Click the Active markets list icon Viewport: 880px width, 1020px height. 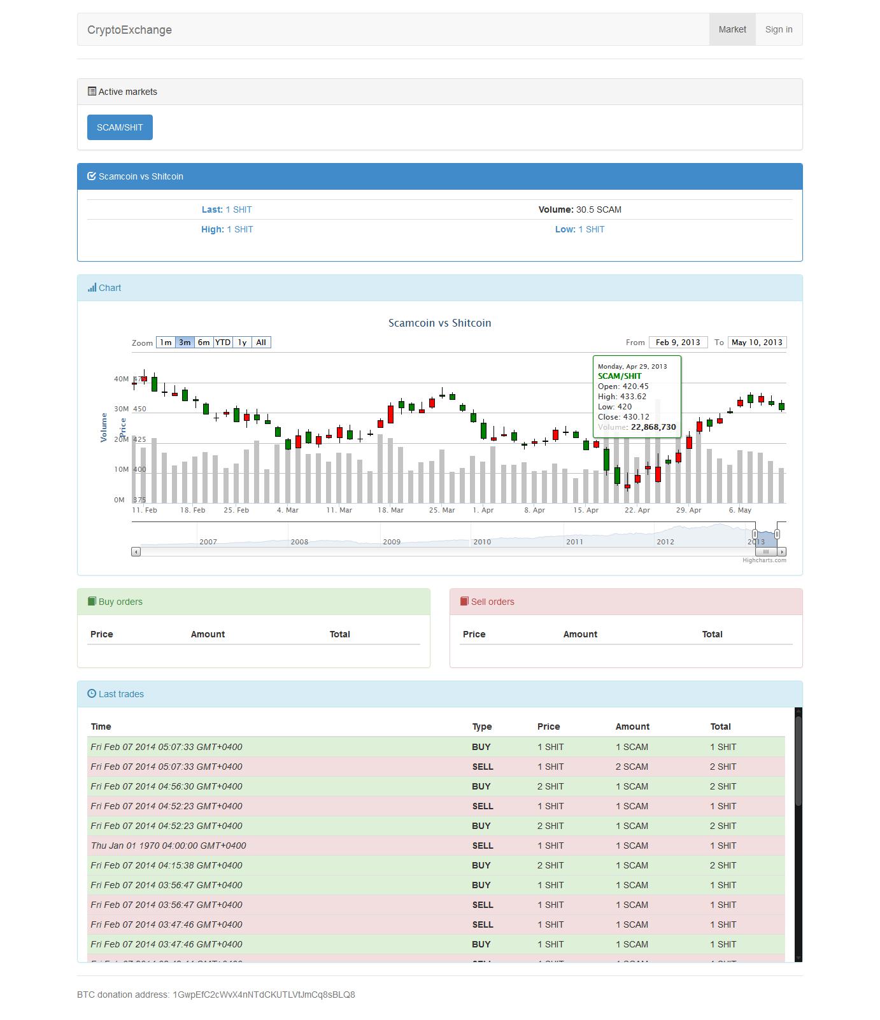(92, 92)
